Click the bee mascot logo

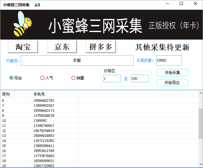(x=22, y=24)
